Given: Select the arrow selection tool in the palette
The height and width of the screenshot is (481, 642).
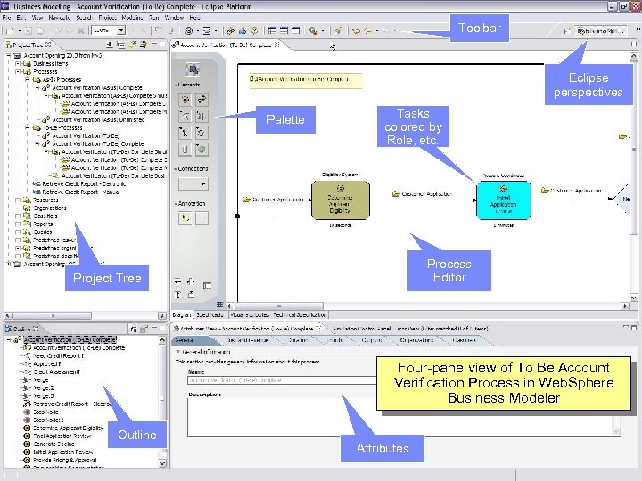Looking at the screenshot, I should [193, 70].
